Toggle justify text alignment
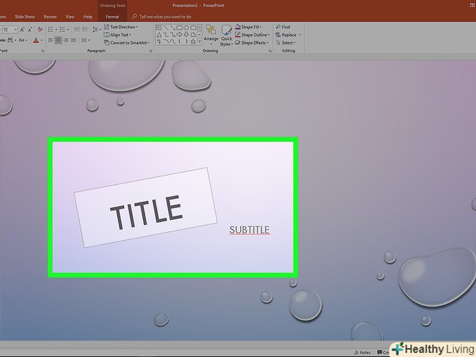 74,41
